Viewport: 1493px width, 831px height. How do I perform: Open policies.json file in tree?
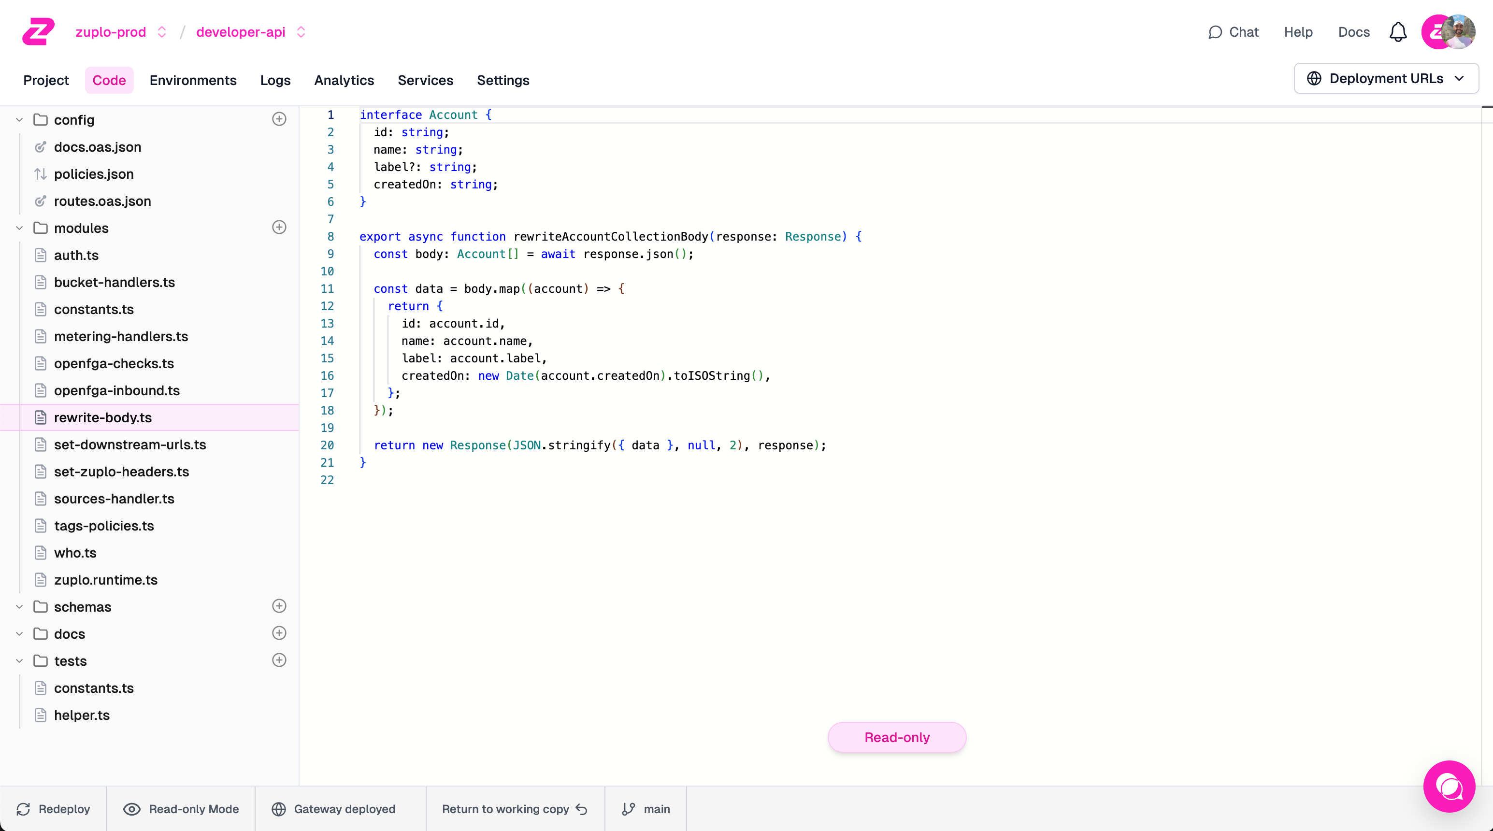(x=93, y=174)
